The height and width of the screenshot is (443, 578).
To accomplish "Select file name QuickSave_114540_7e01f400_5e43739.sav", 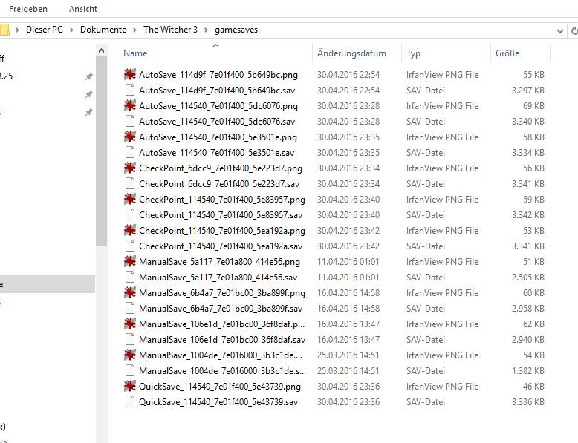I will pos(218,402).
